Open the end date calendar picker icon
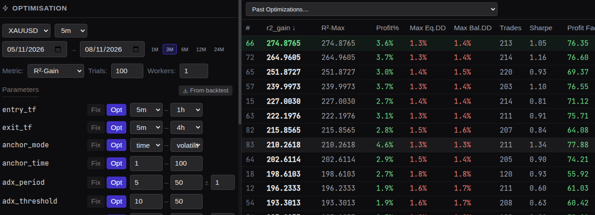Screen dimensions: 595x215 [x=136, y=49]
